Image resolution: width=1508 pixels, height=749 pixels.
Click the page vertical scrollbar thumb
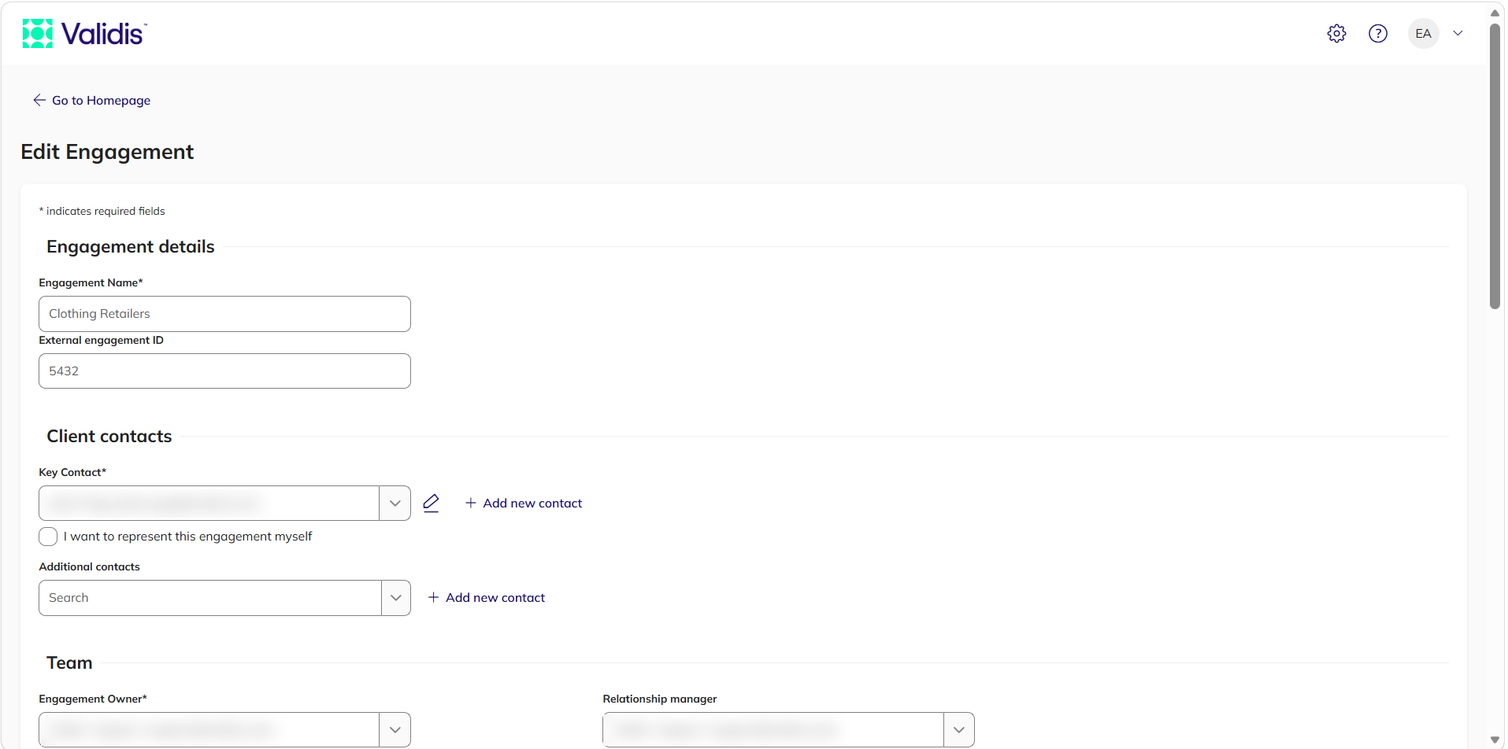pos(1495,165)
